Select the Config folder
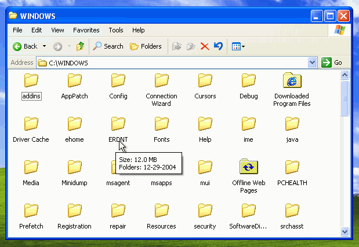This screenshot has height=247, width=359. (118, 87)
